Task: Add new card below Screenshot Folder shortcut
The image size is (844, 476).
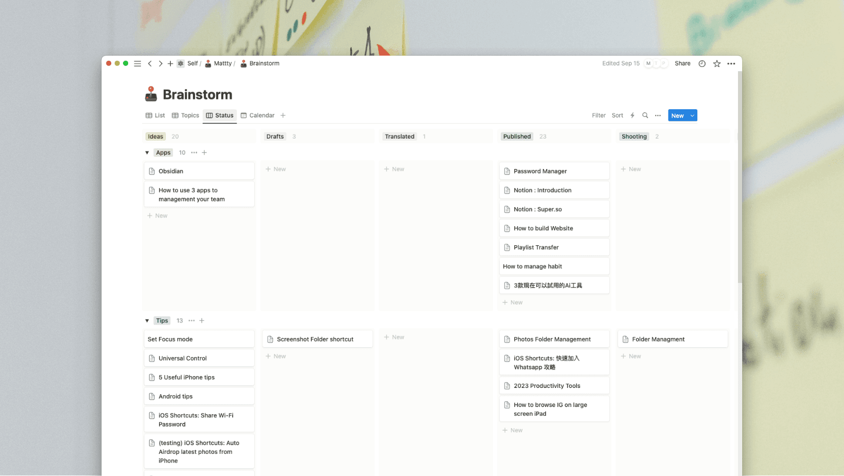Action: pos(276,356)
